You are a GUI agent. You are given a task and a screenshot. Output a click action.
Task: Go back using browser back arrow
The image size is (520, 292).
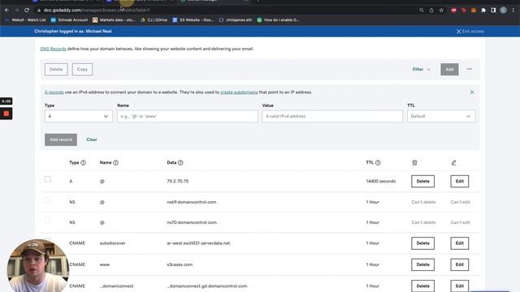(6, 11)
